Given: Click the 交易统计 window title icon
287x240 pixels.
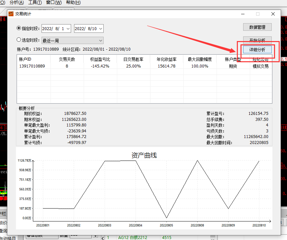Looking at the screenshot, I should pyautogui.click(x=11, y=14).
